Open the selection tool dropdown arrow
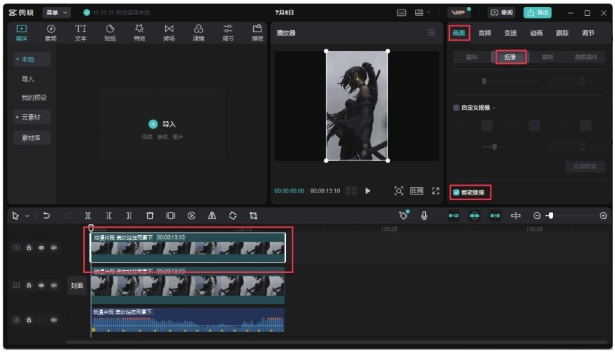The image size is (615, 352). point(28,216)
